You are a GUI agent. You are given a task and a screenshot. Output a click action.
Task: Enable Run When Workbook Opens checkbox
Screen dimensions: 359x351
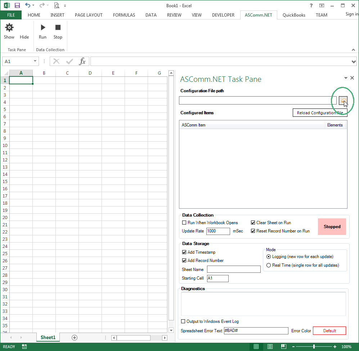184,222
